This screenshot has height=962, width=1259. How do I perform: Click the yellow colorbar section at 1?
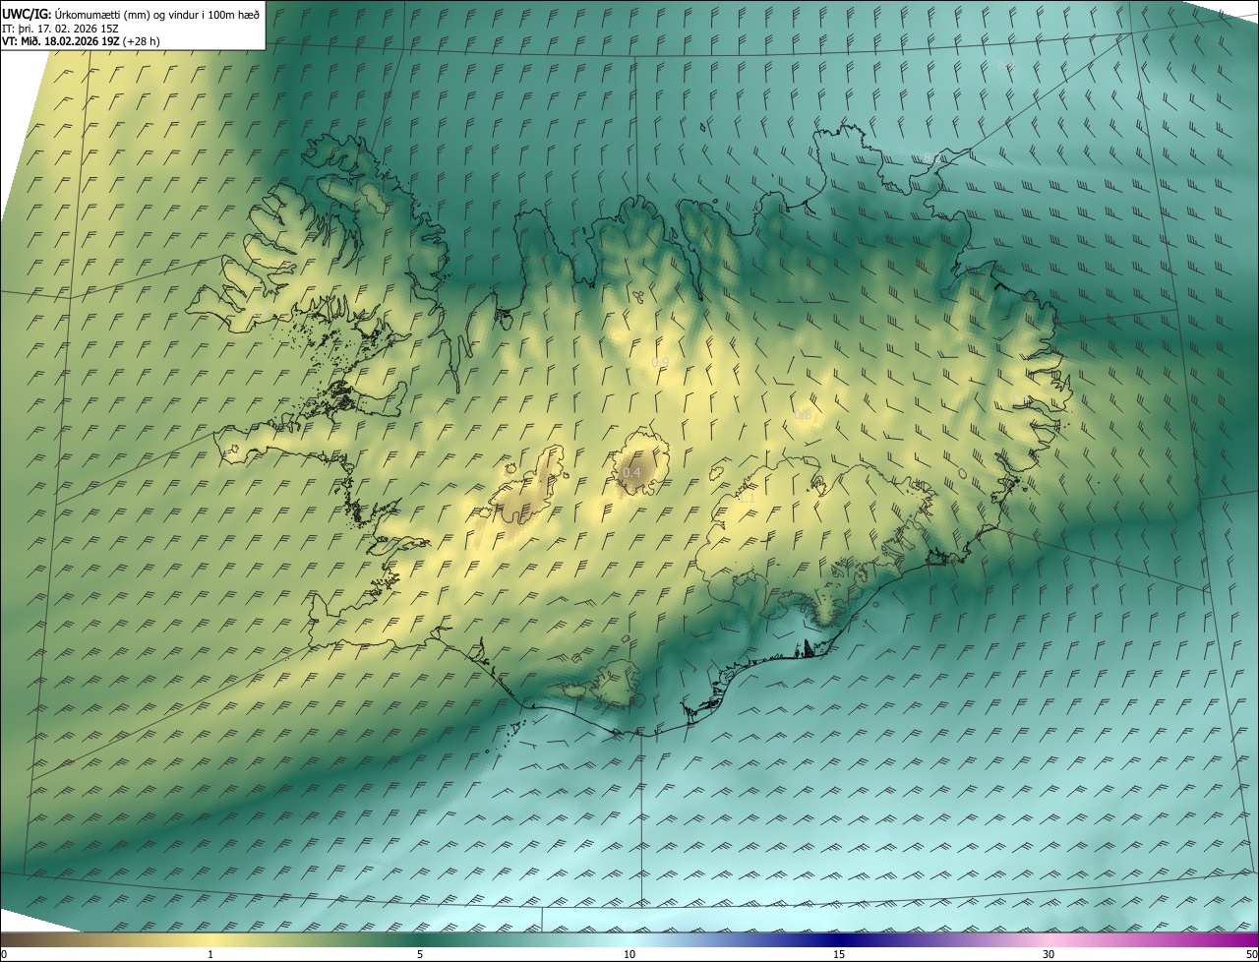click(210, 939)
